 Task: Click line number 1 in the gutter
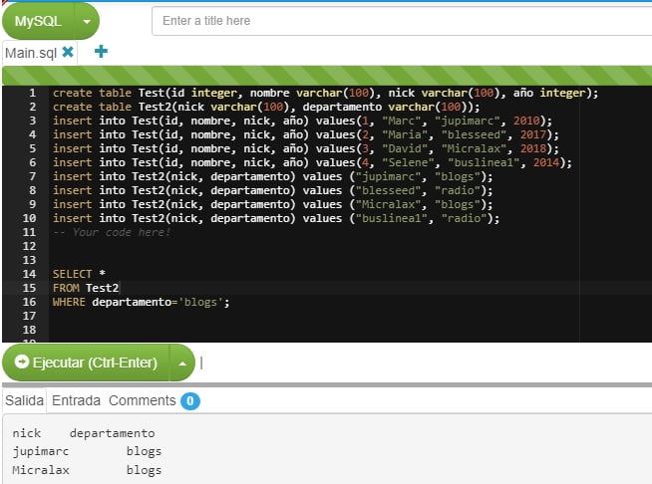point(32,94)
